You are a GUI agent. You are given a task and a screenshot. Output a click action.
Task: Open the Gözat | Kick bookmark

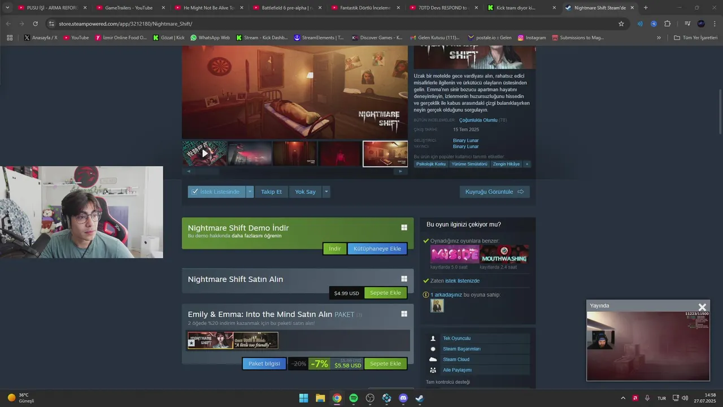[169, 37]
